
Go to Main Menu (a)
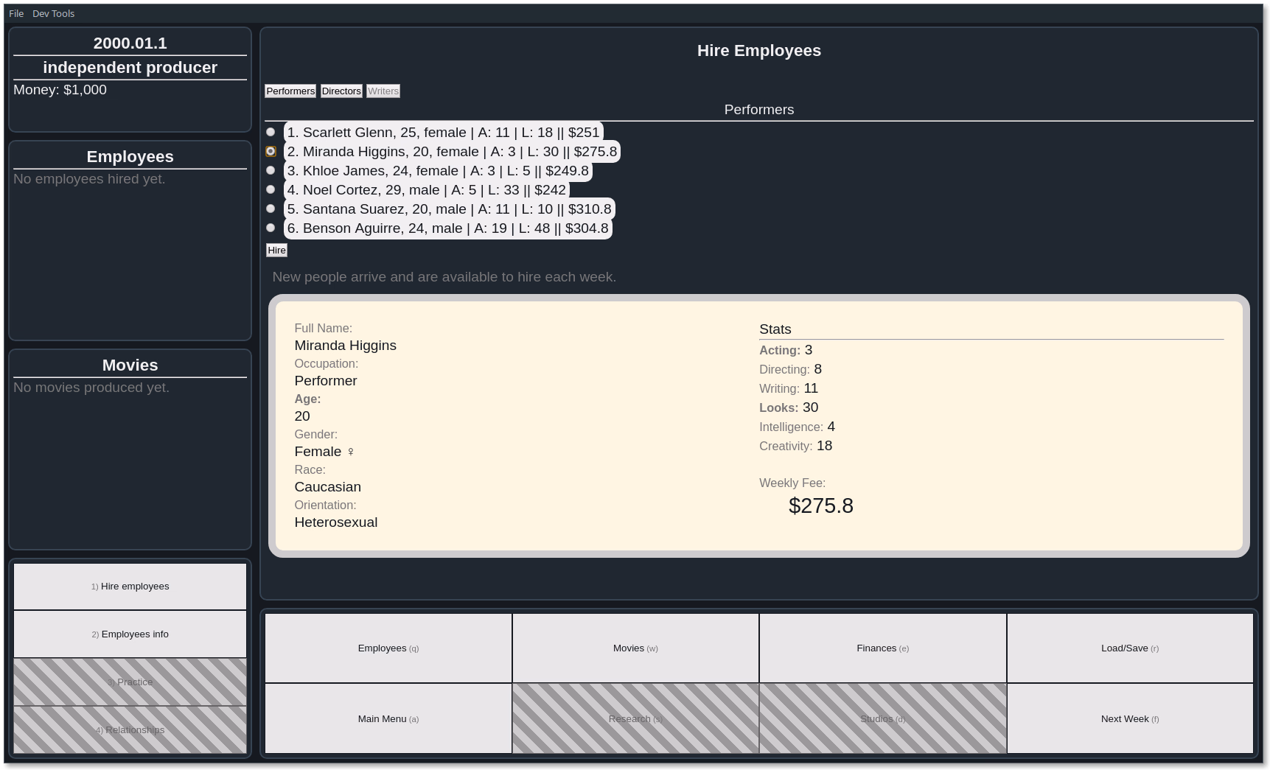(x=388, y=718)
